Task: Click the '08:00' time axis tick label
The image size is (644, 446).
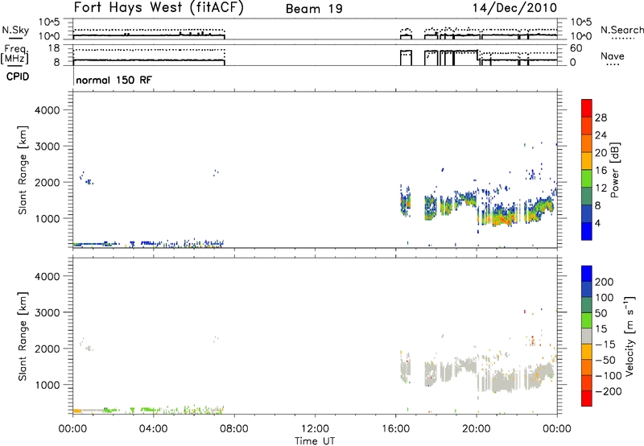Action: tap(234, 429)
